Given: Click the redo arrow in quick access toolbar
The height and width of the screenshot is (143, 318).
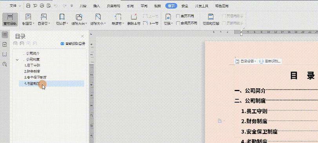Looking at the screenshot, I should coord(65,6).
